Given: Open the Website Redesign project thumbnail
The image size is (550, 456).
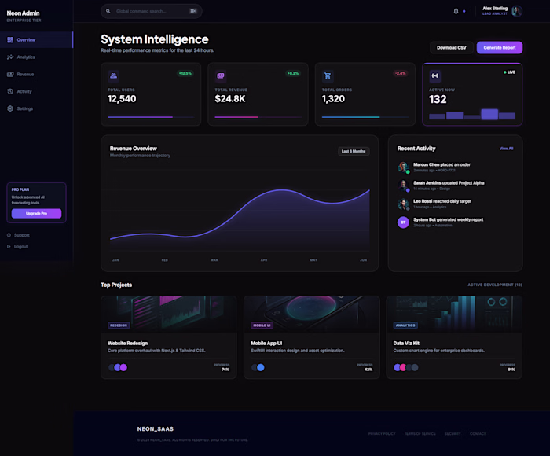Looking at the screenshot, I should [x=169, y=314].
